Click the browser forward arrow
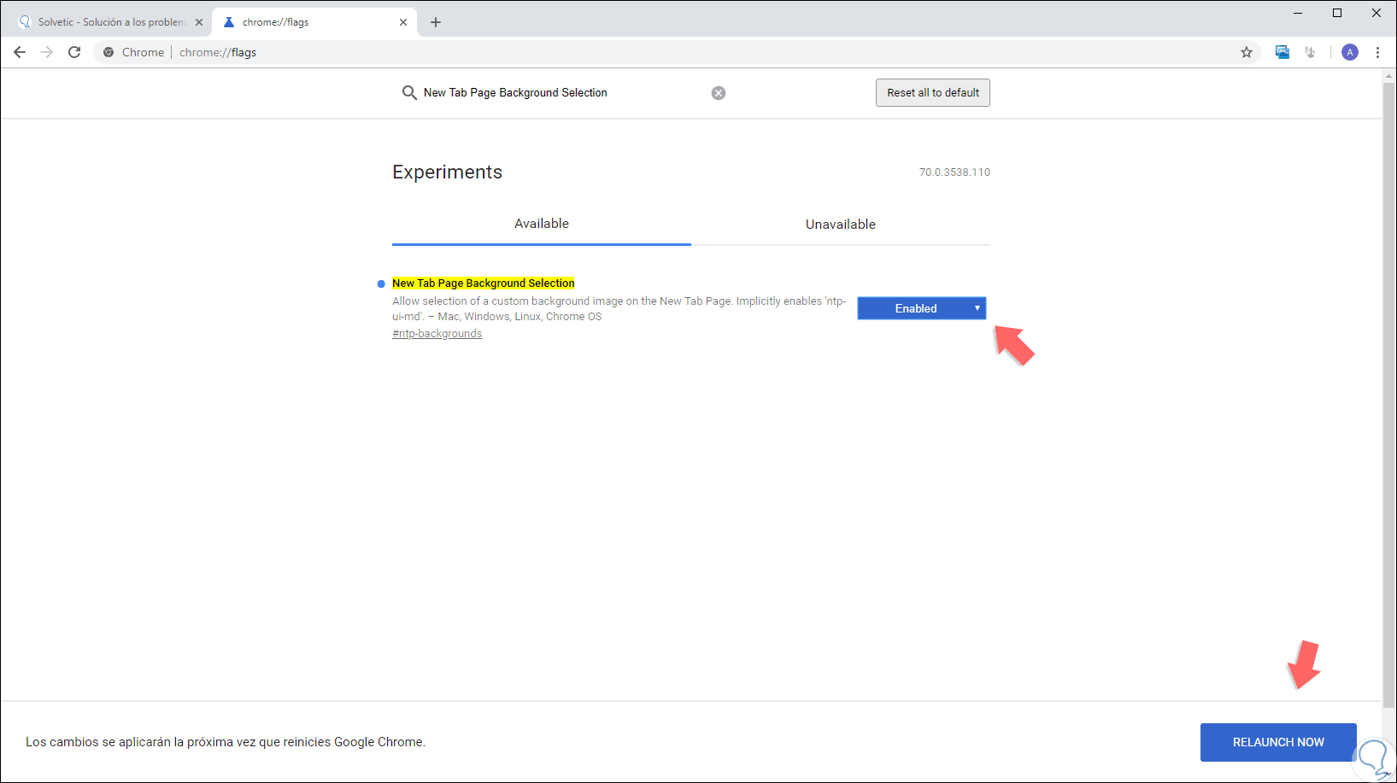The image size is (1397, 783). [47, 52]
